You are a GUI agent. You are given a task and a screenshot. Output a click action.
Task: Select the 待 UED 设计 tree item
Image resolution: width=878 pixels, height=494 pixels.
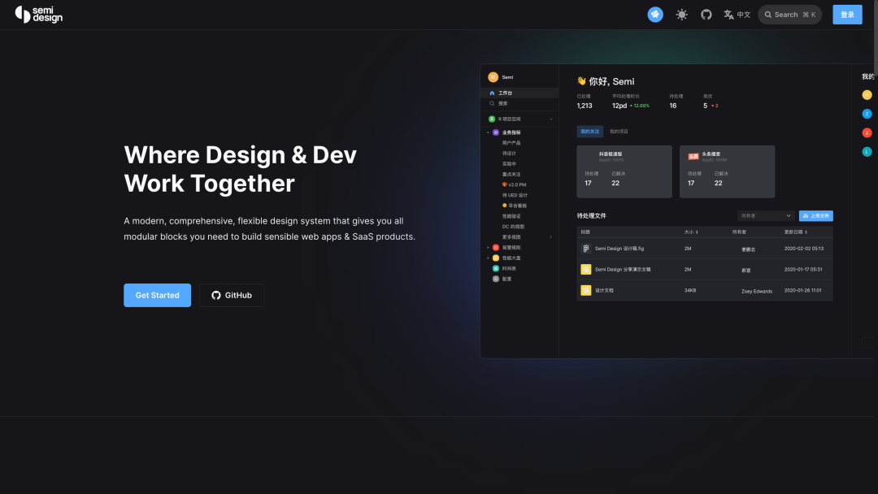coord(515,195)
